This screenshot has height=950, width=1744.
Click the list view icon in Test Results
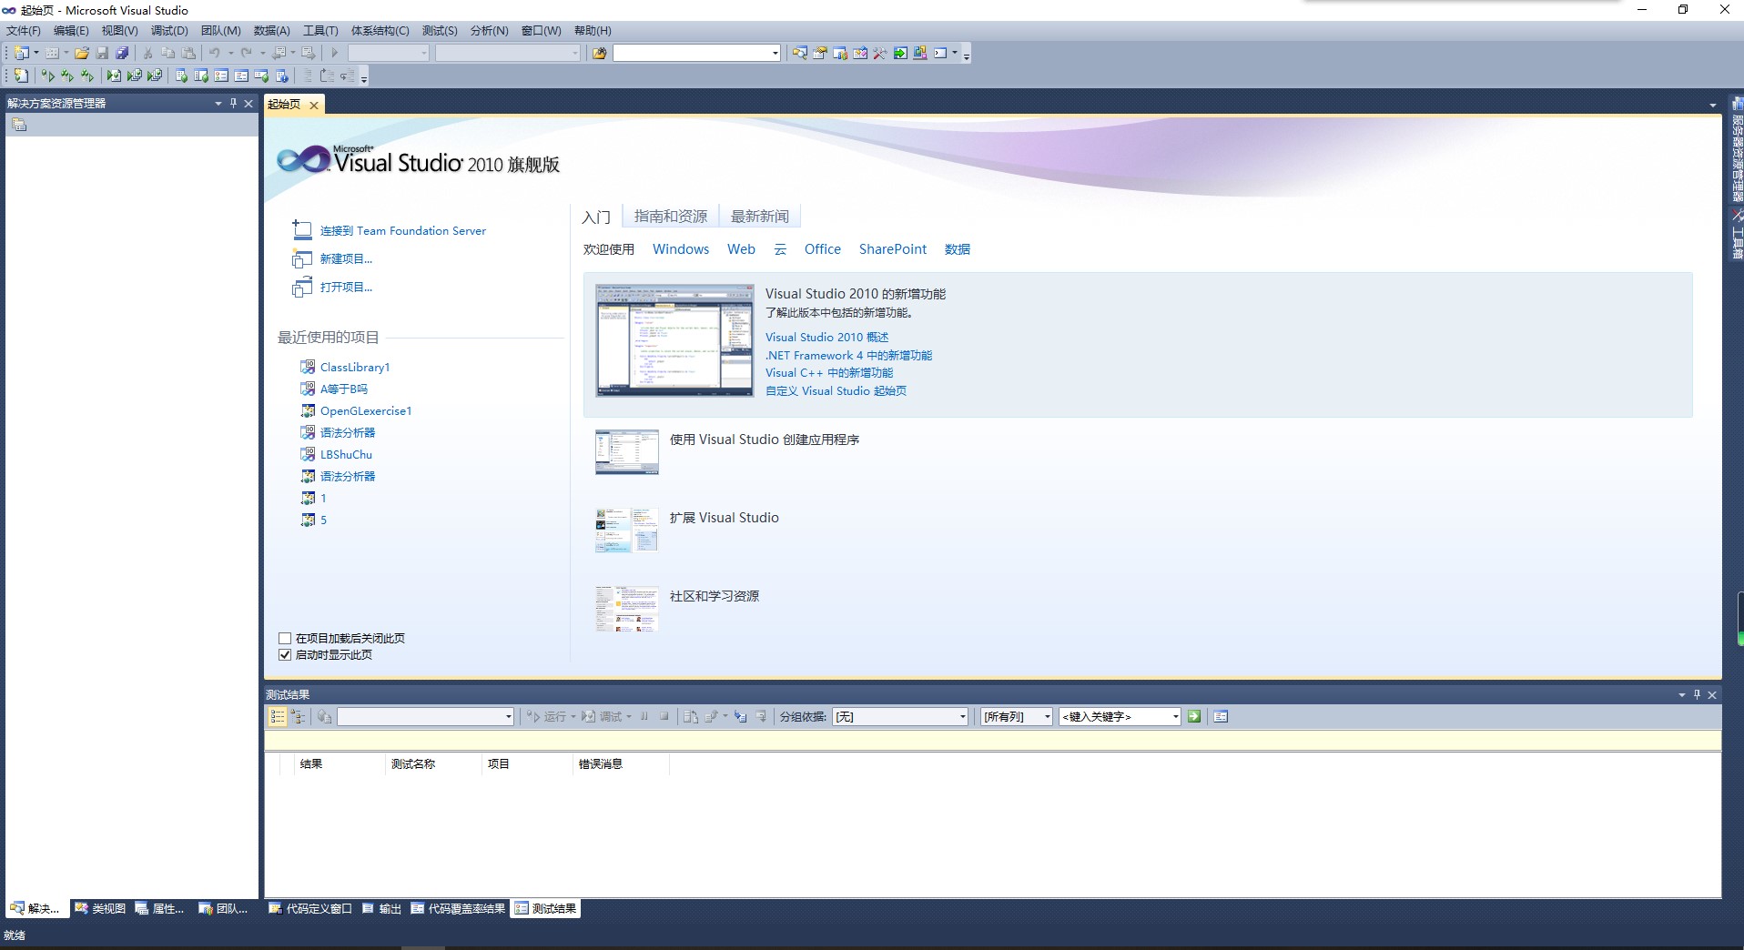point(277,717)
